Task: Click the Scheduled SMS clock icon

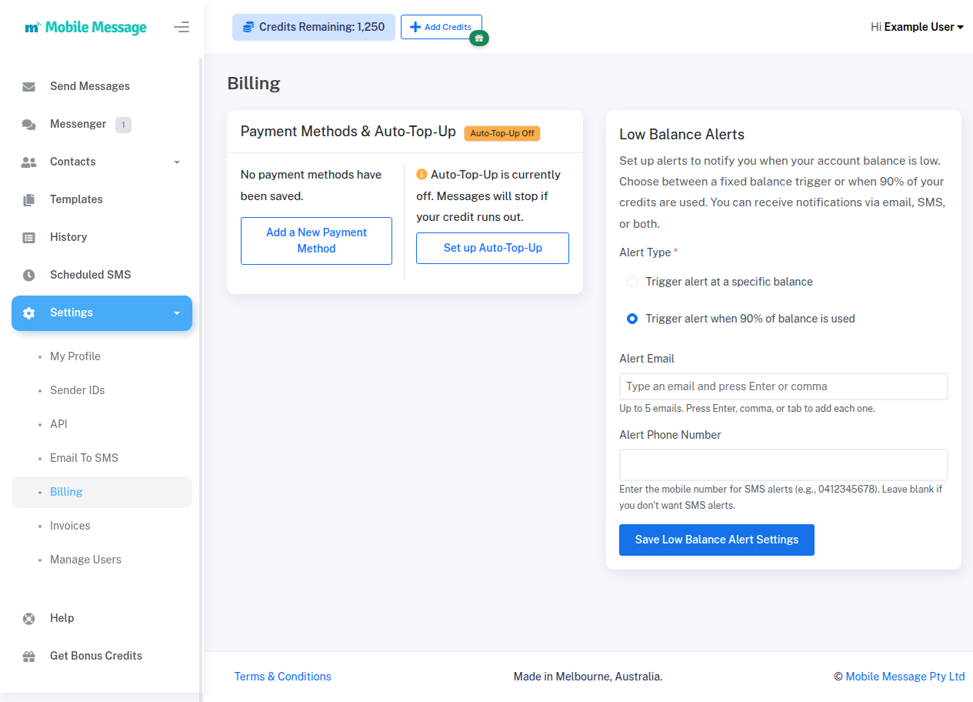Action: pyautogui.click(x=29, y=275)
